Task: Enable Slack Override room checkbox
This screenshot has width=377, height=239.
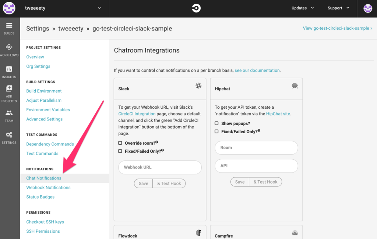Action: [x=120, y=143]
